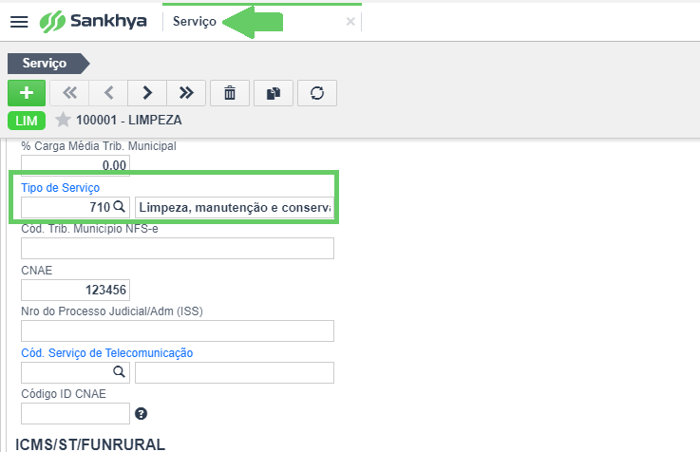Go to first record

click(x=69, y=93)
